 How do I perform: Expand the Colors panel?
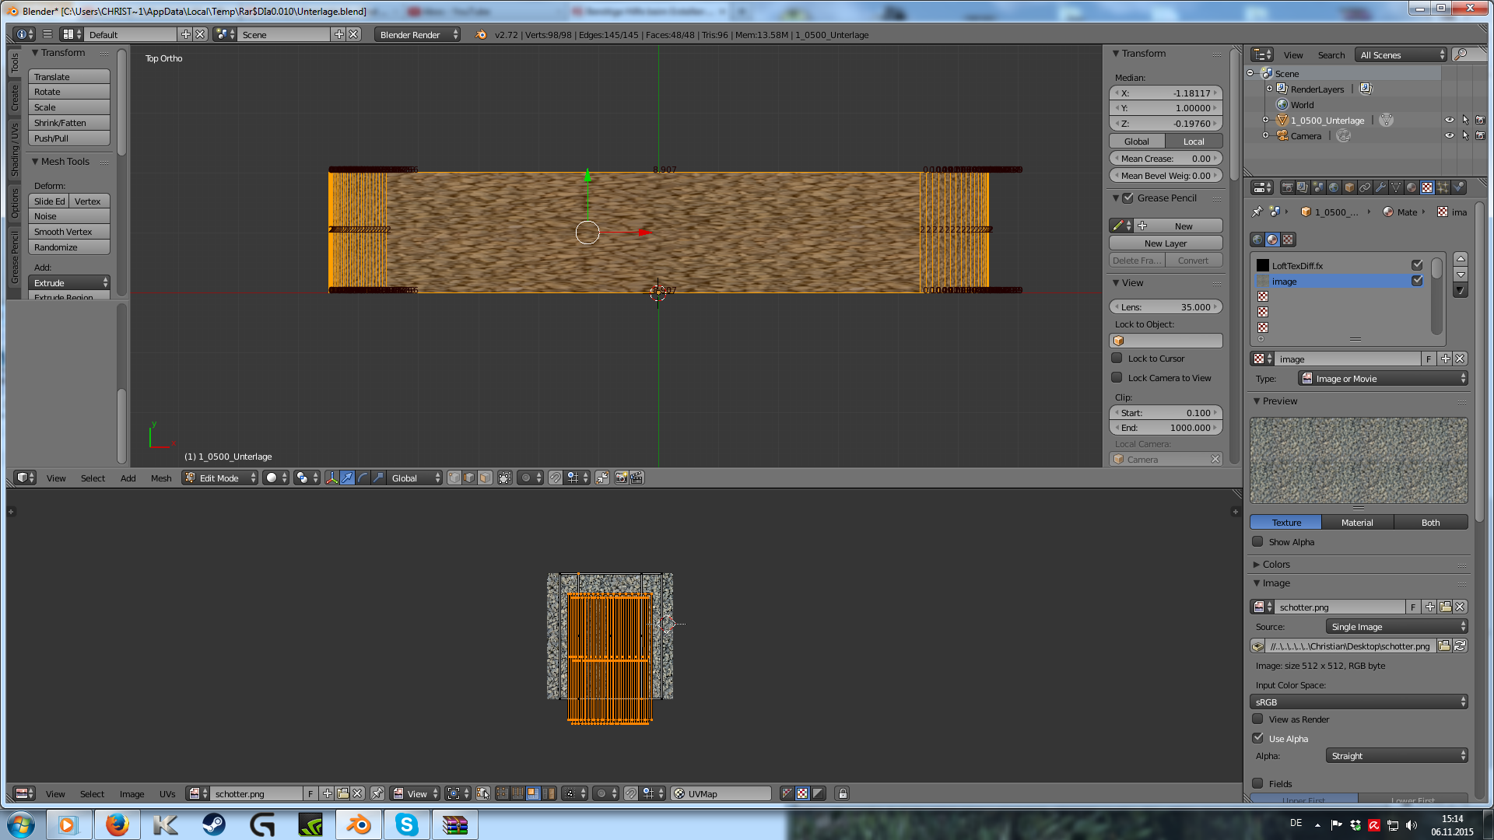coord(1276,564)
